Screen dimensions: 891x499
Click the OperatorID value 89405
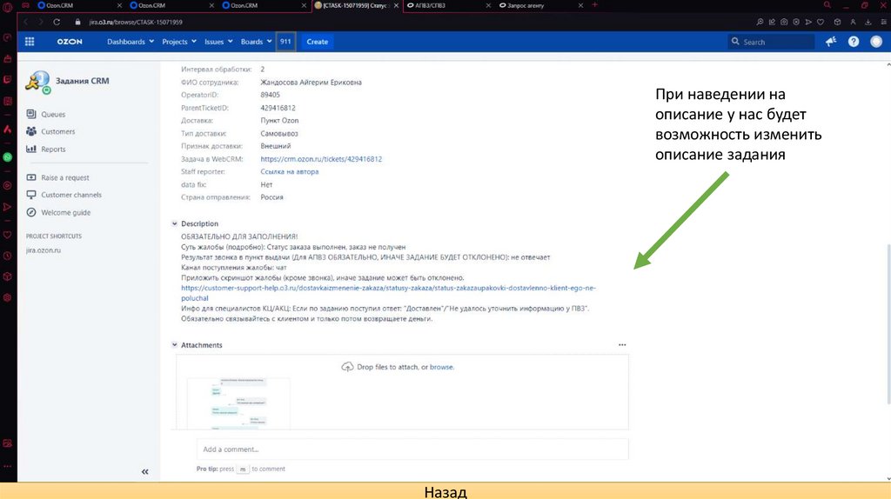(270, 95)
